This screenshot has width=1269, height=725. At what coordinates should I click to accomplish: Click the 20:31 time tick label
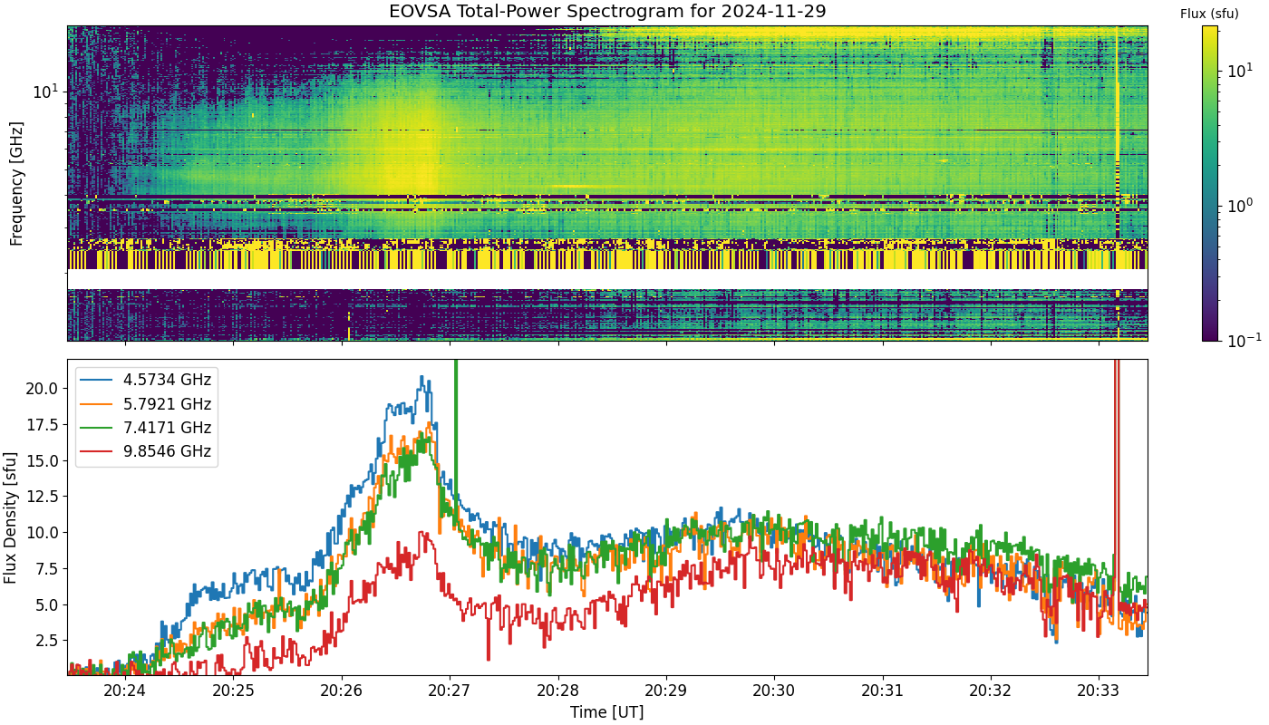point(883,691)
